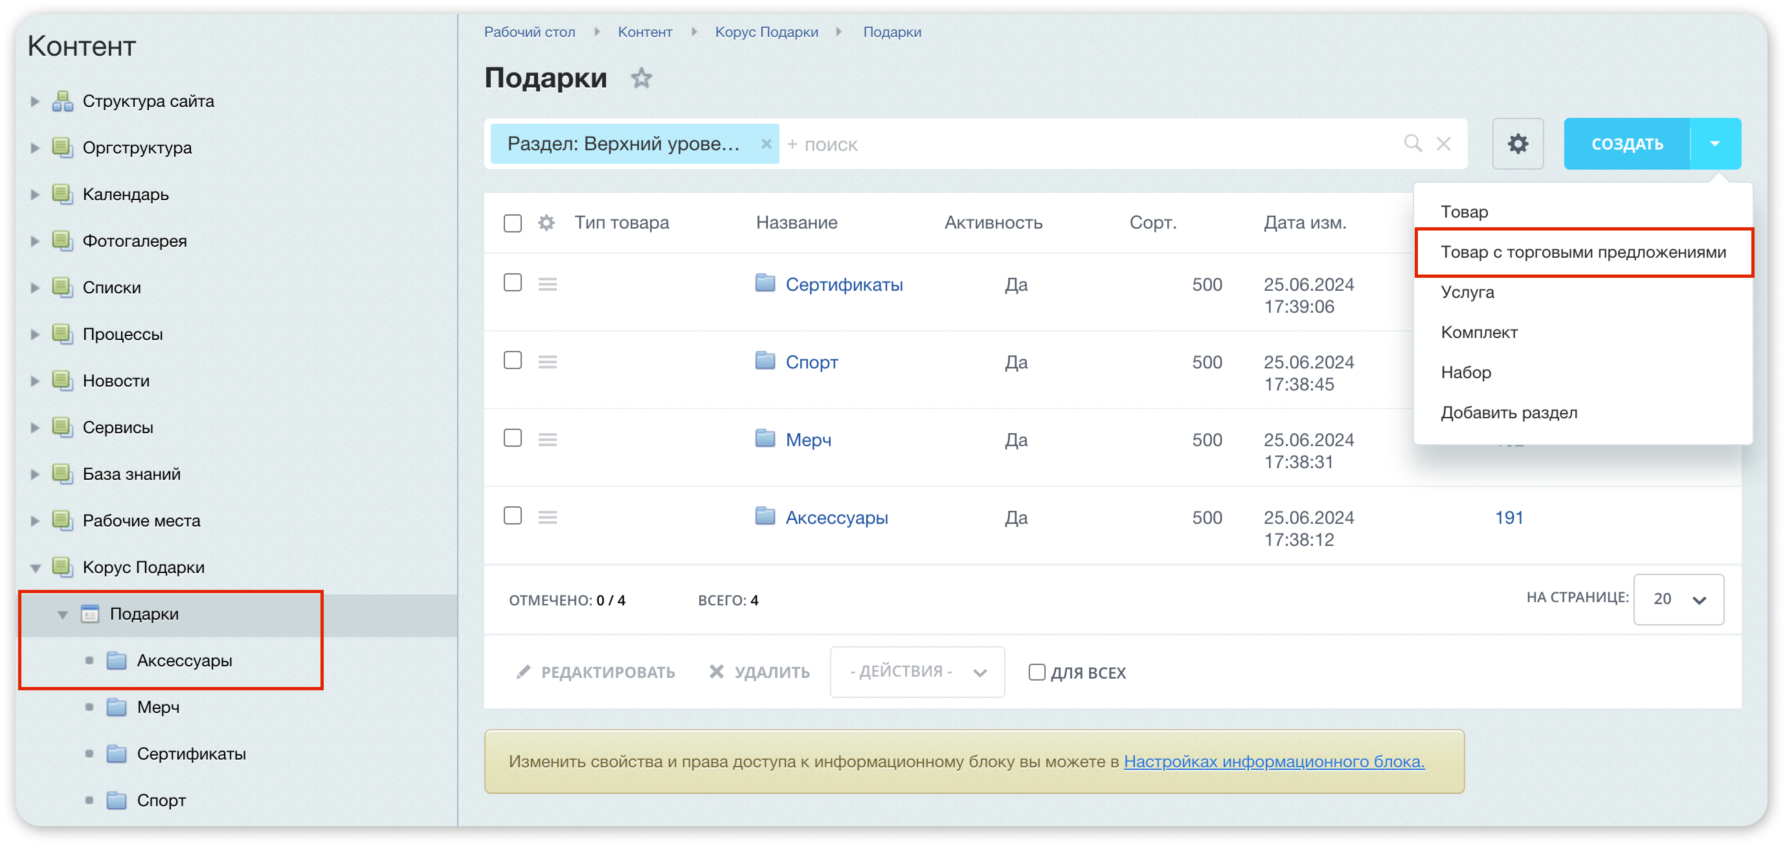1785x845 pixels.
Task: Click the СОЗДАТЬ button
Action: pyautogui.click(x=1627, y=143)
